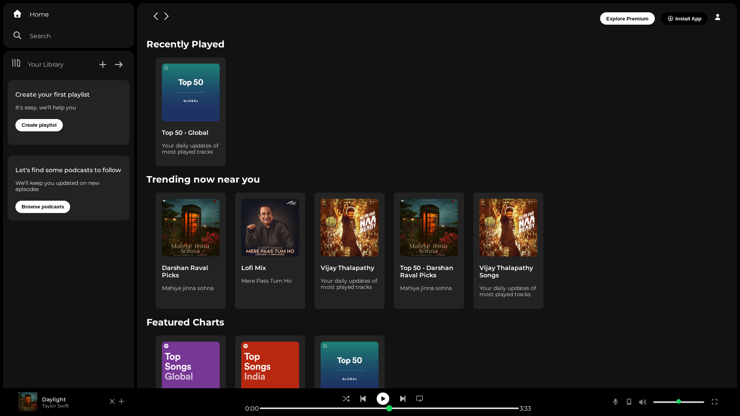Open Top Songs Global chart

pyautogui.click(x=191, y=362)
